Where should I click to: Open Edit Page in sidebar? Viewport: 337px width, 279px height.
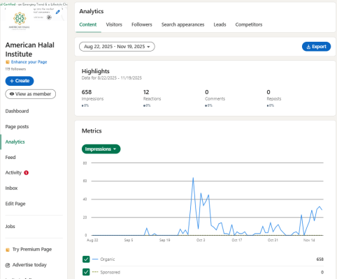click(x=15, y=204)
